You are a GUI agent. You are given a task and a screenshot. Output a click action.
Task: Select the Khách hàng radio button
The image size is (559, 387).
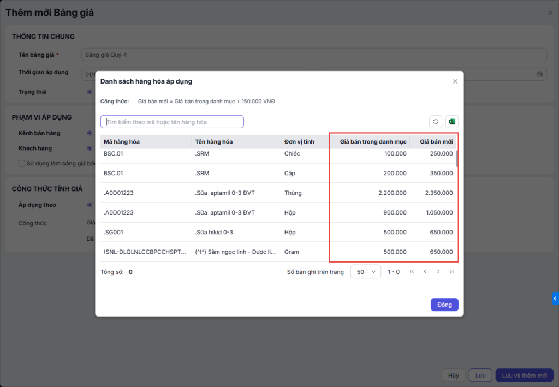pyautogui.click(x=90, y=148)
